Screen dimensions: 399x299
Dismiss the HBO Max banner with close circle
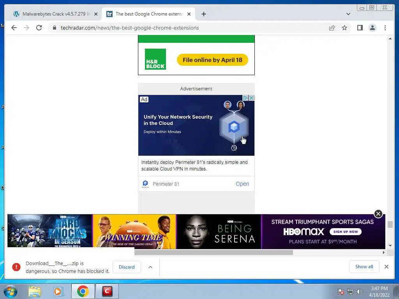(x=378, y=214)
